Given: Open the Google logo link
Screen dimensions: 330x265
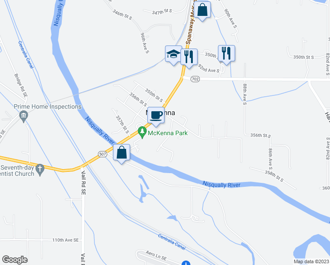Looking at the screenshot, I should pos(15,260).
